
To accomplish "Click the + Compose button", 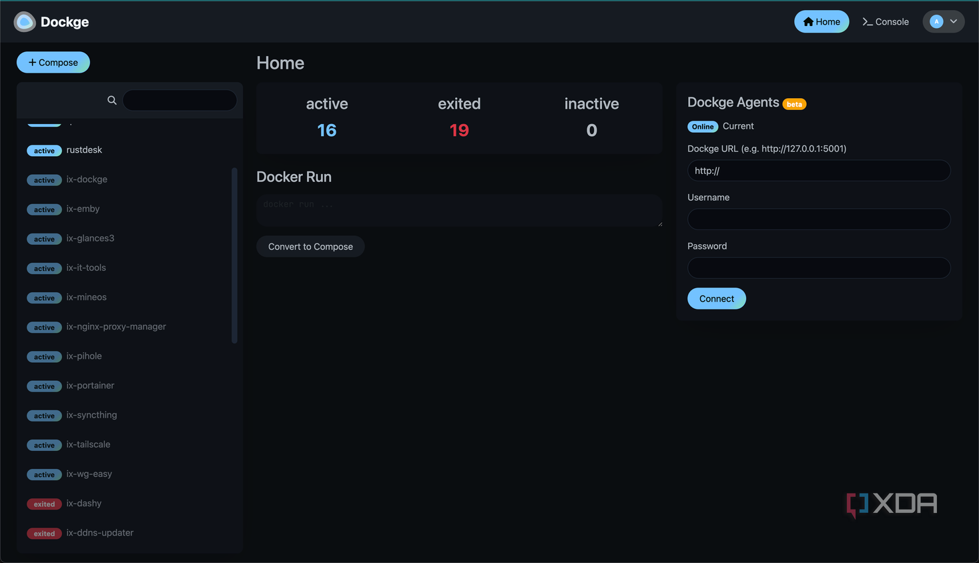I will pos(53,62).
